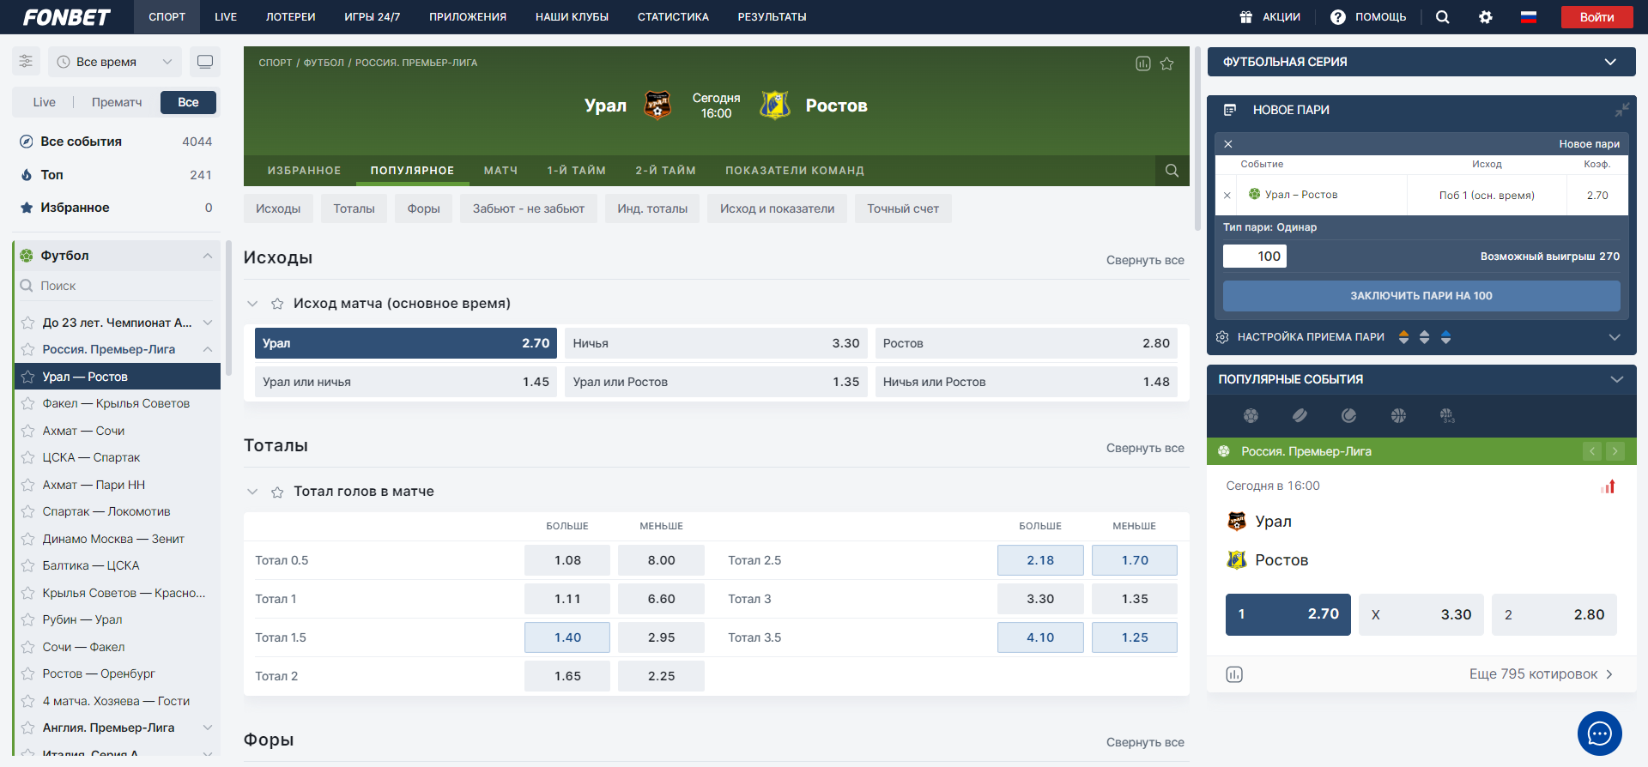Image resolution: width=1648 pixels, height=767 pixels.
Task: Add the Урал–Ростов match to favorites with the header star
Action: point(1166,63)
